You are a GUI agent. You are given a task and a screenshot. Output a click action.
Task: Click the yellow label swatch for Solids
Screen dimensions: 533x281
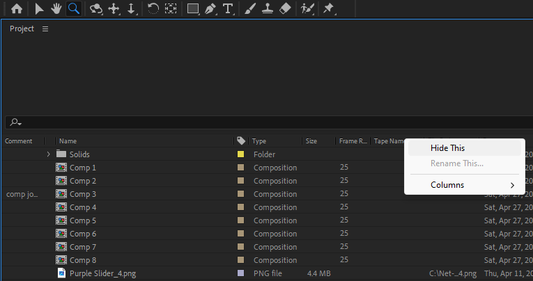[240, 154]
